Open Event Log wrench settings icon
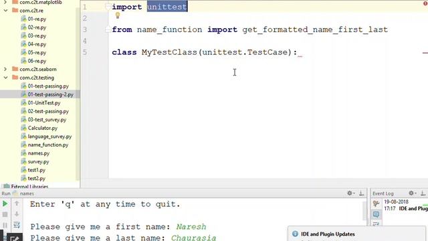 click(x=376, y=204)
